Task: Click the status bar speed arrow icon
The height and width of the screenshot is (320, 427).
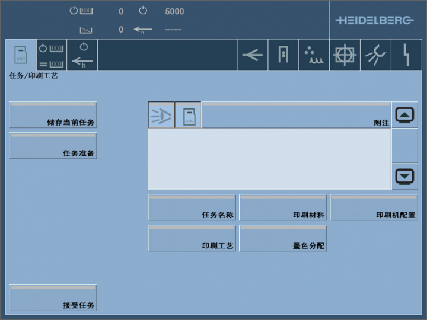Action: 143,30
